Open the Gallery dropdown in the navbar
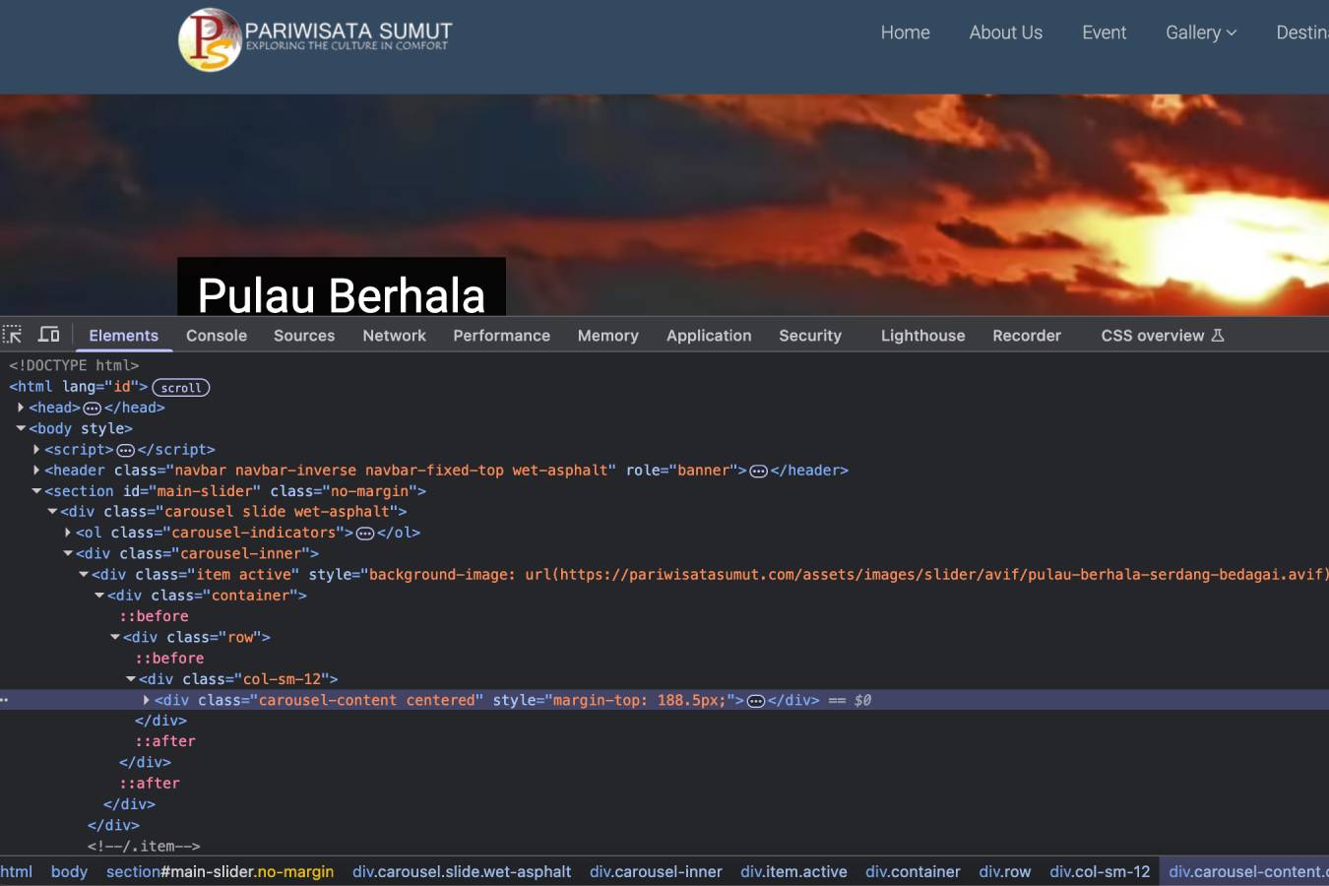The height and width of the screenshot is (886, 1329). pyautogui.click(x=1201, y=32)
